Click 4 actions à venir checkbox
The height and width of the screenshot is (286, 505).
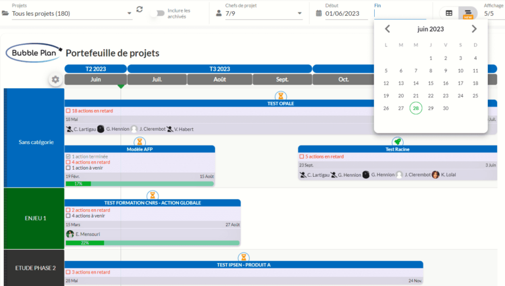(x=68, y=216)
